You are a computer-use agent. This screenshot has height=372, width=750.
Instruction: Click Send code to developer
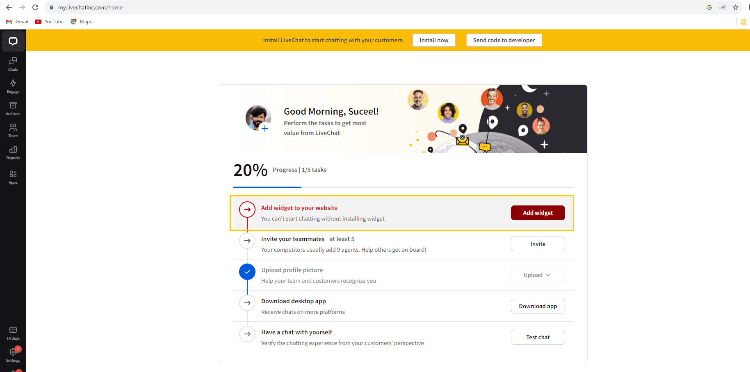pos(504,40)
